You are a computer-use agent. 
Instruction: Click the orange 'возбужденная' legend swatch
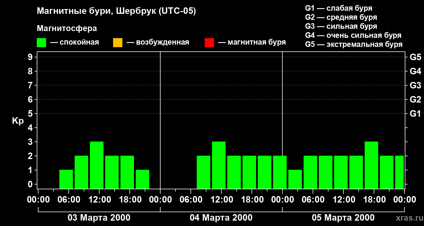118,43
